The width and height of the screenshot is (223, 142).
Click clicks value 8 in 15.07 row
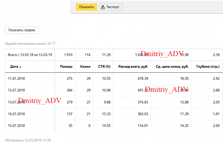pyautogui.click(x=89, y=126)
